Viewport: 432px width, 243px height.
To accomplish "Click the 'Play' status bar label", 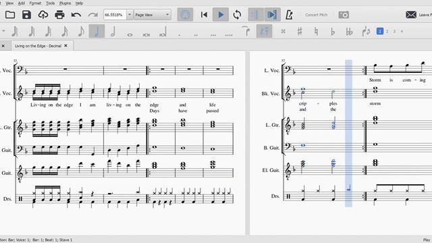I will point(427,240).
